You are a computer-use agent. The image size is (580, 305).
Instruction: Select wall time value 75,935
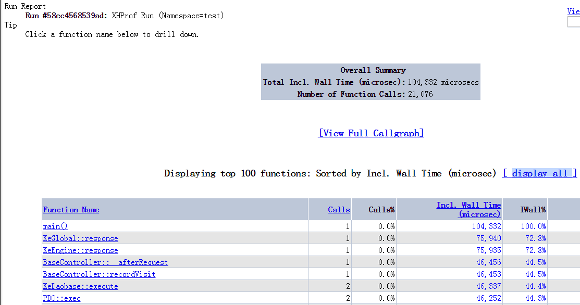(489, 250)
